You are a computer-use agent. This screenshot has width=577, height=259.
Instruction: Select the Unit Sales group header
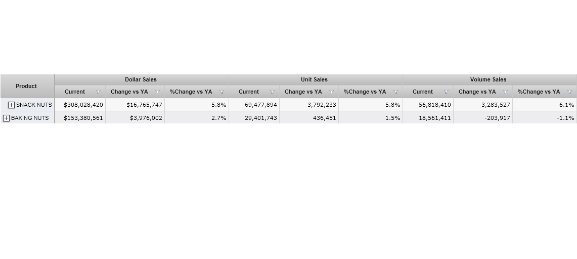tap(314, 79)
